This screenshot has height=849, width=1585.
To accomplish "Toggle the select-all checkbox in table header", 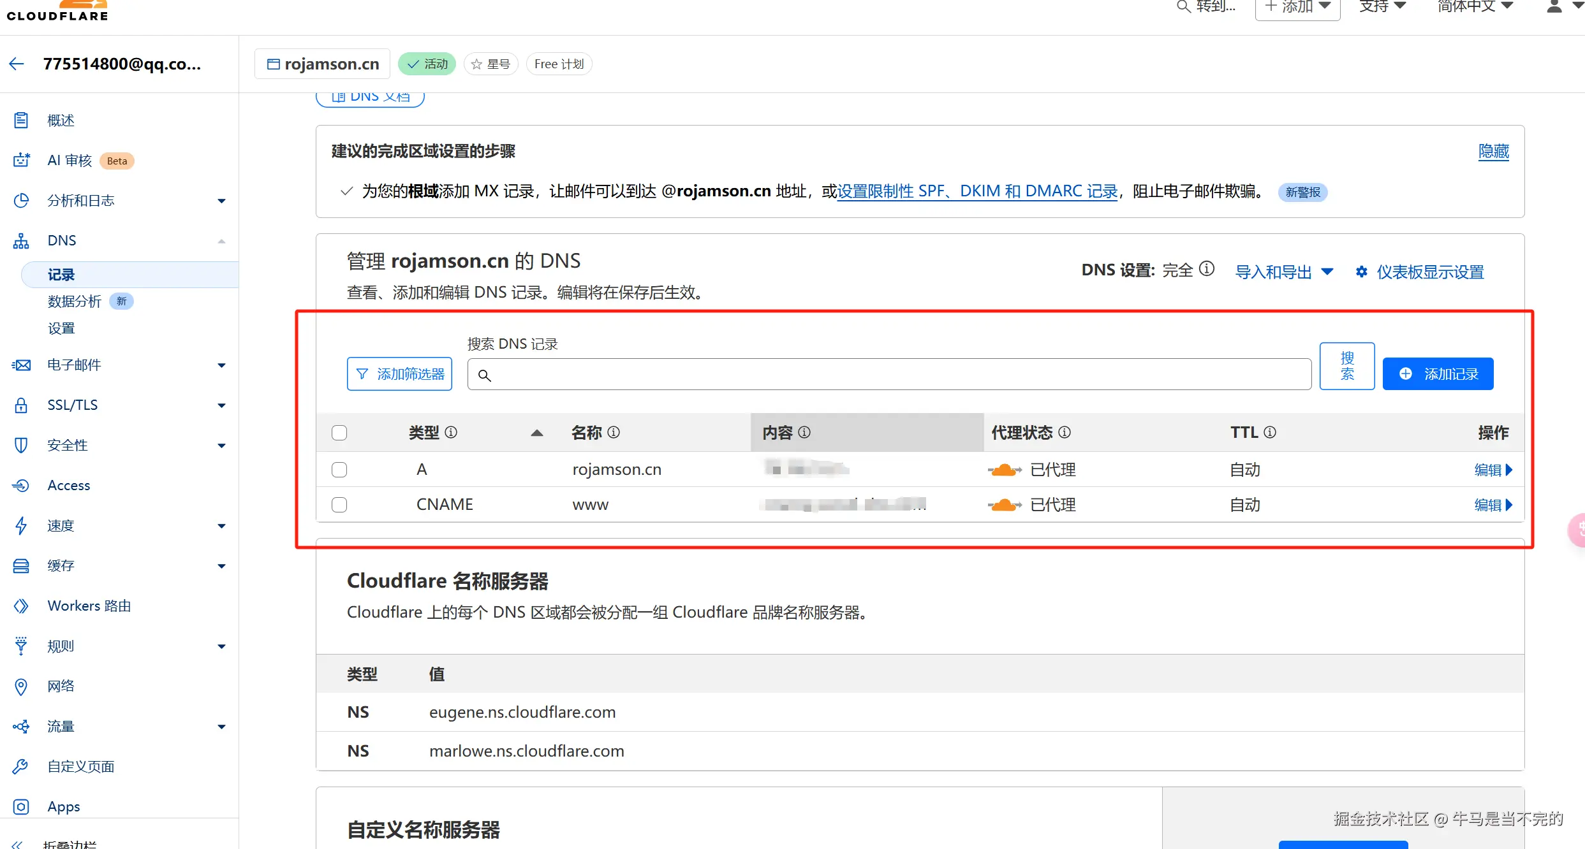I will point(339,433).
